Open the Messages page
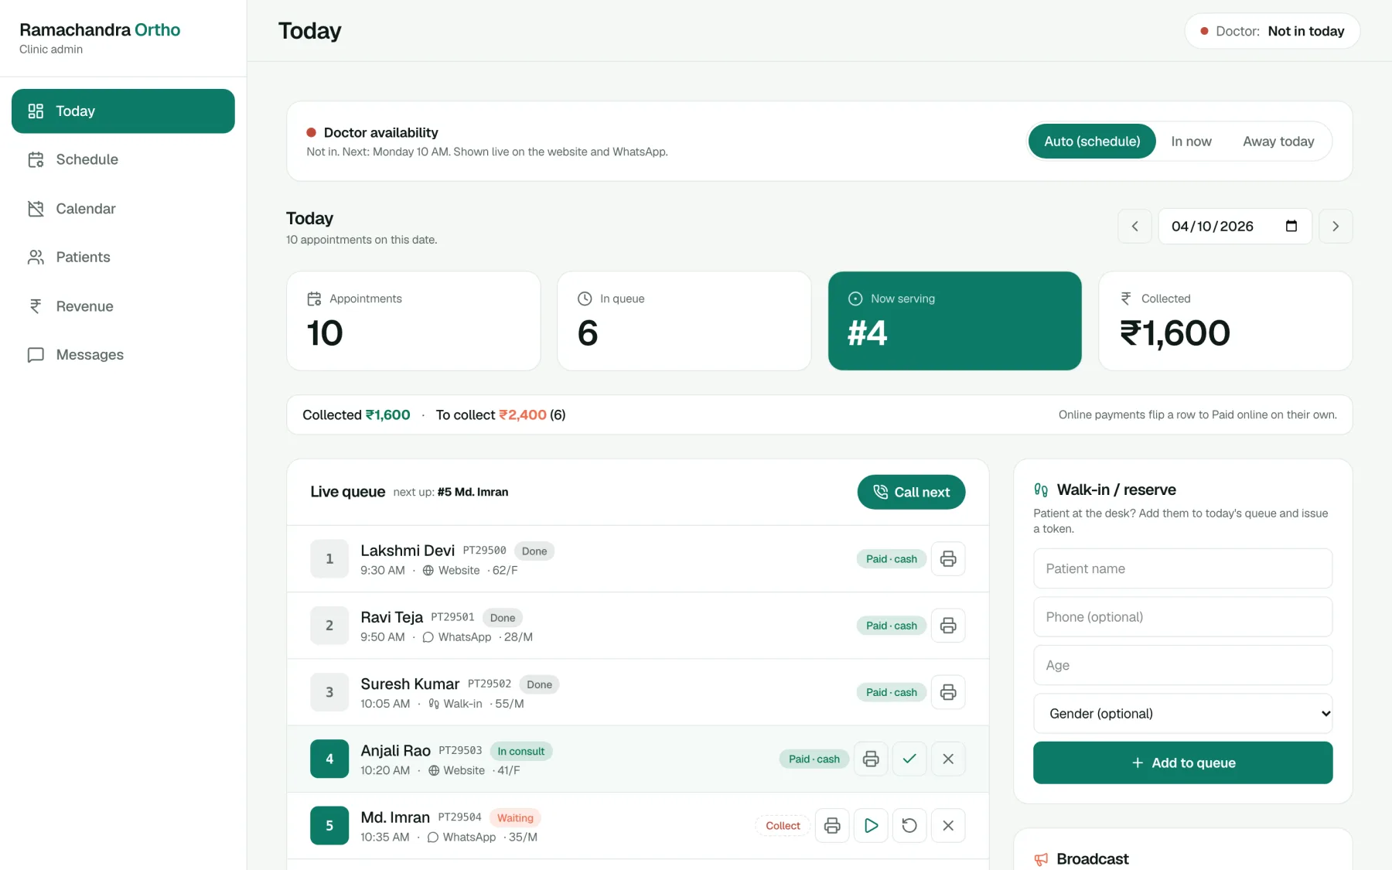The image size is (1392, 870). click(123, 354)
